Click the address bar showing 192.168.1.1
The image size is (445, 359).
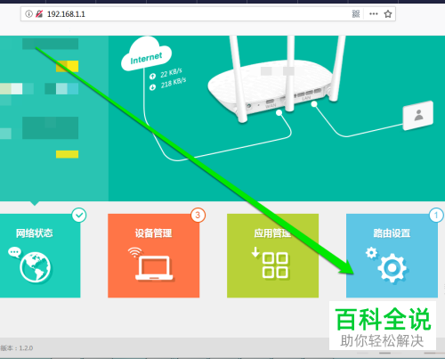point(208,14)
